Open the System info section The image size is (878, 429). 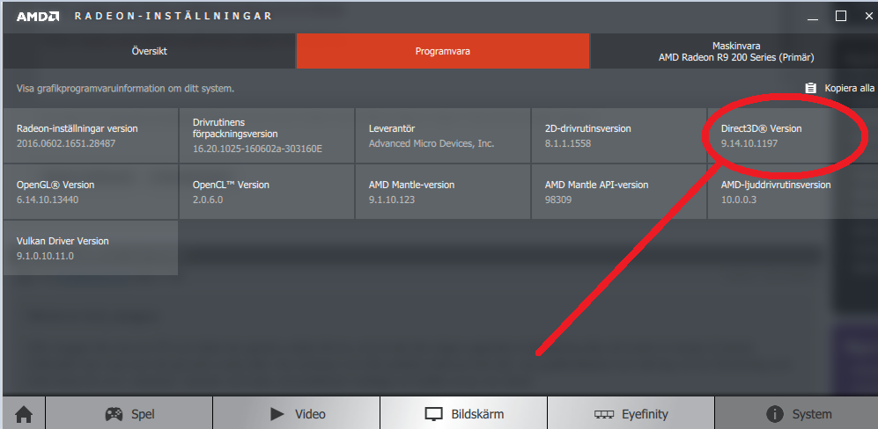tap(797, 413)
